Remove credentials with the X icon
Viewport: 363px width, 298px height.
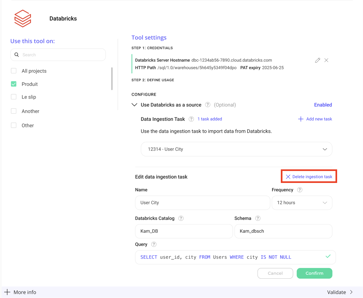pos(326,60)
